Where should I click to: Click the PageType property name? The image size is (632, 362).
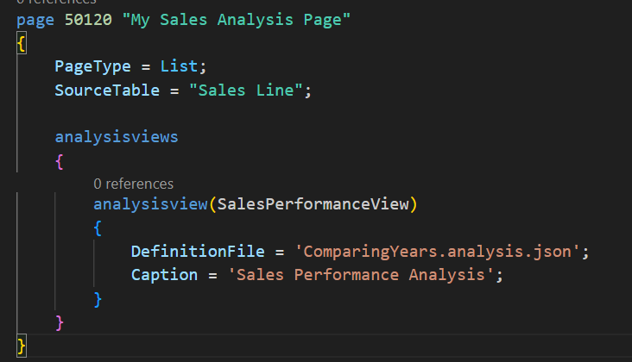[x=92, y=66]
